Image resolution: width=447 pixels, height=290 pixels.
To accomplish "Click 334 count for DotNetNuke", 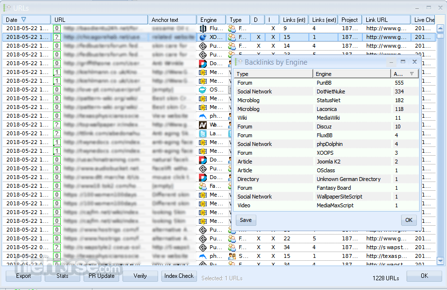I will click(399, 91).
